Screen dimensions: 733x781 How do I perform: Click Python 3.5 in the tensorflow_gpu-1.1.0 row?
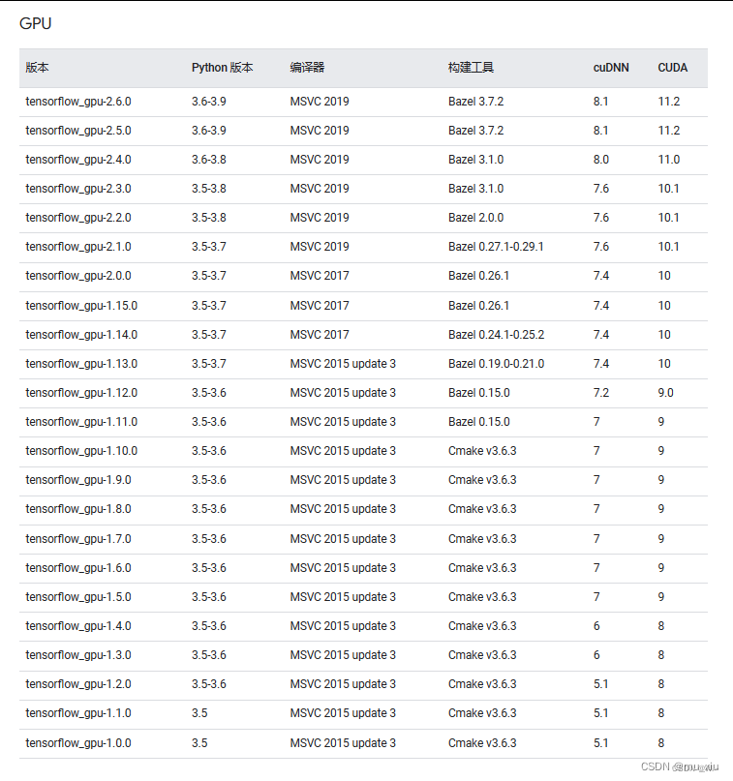pyautogui.click(x=199, y=713)
